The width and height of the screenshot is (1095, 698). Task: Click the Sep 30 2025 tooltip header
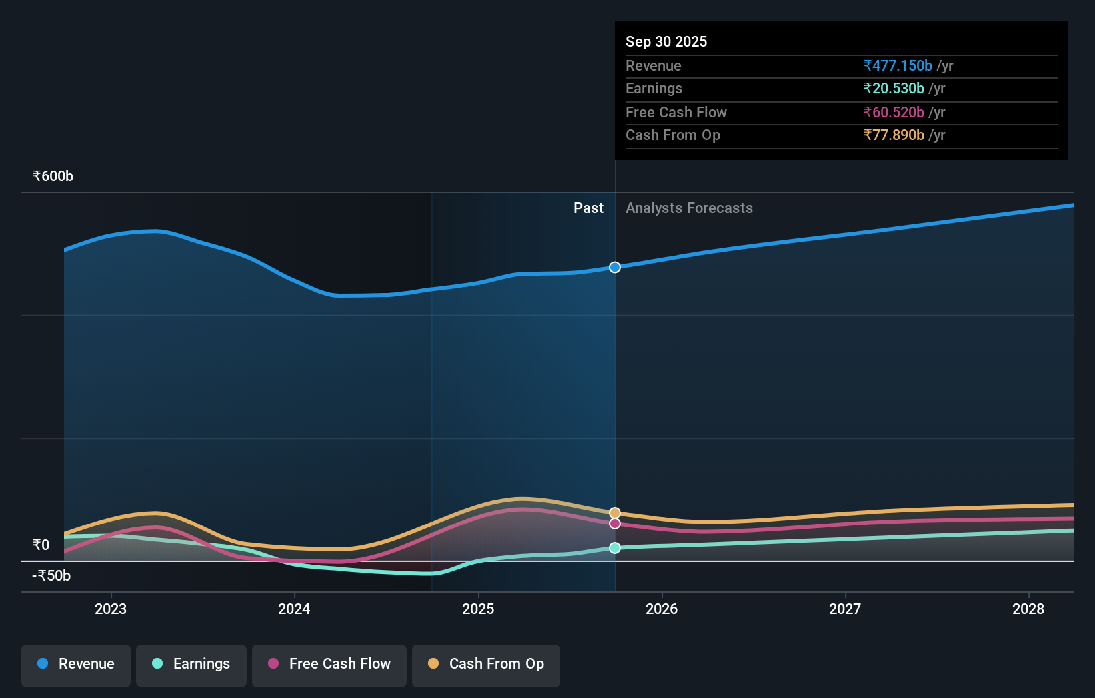pyautogui.click(x=666, y=41)
